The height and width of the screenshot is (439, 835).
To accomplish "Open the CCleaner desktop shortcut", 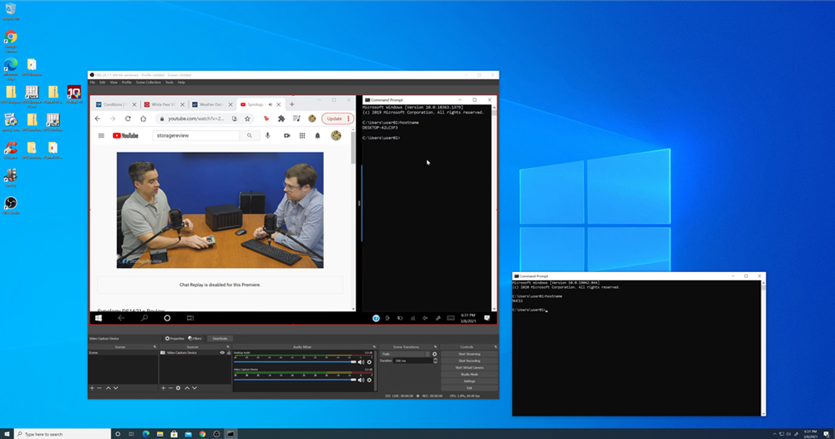I will tap(11, 149).
